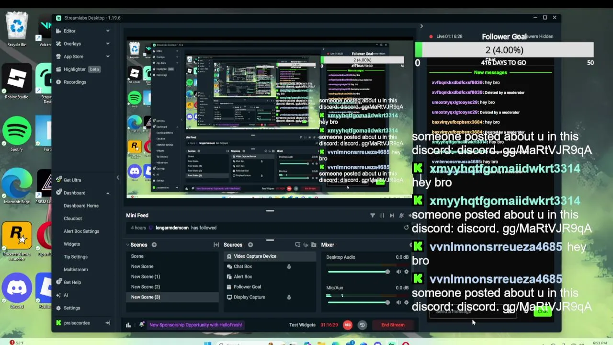Open the HelloFresh sponsorship notice

[195, 325]
